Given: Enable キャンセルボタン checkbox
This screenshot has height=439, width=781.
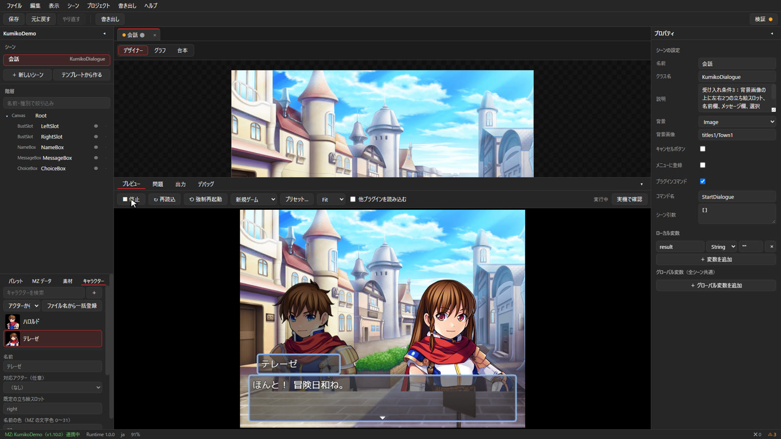Looking at the screenshot, I should [702, 149].
